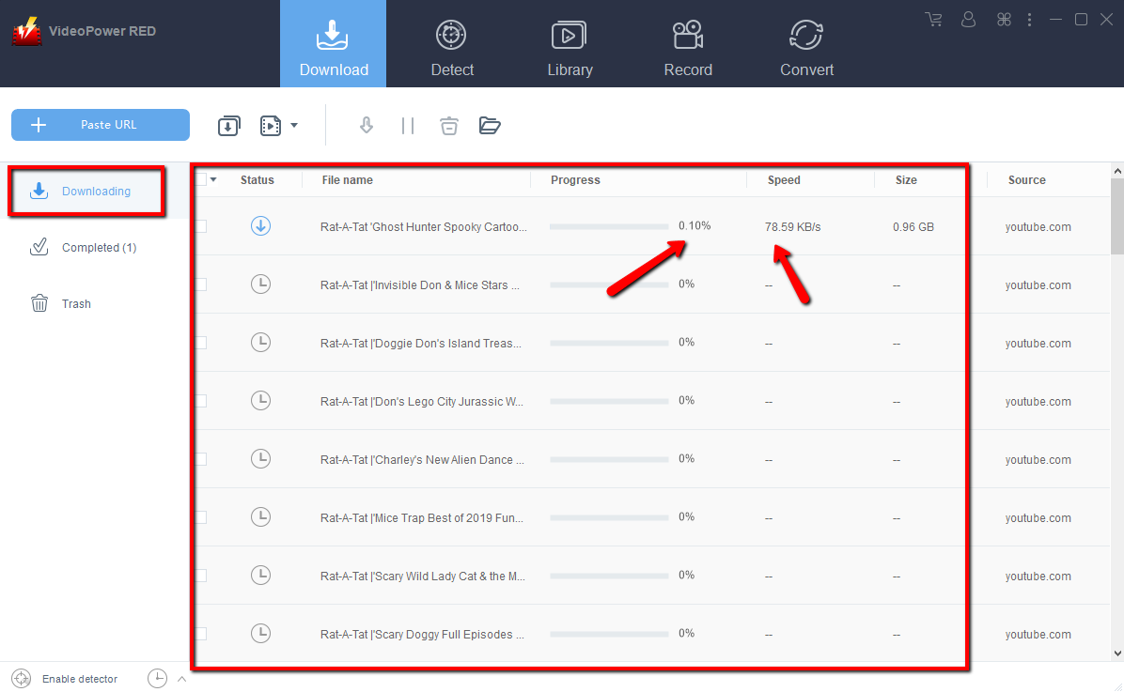
Task: Expand the up chevron in the status bar
Action: click(182, 678)
